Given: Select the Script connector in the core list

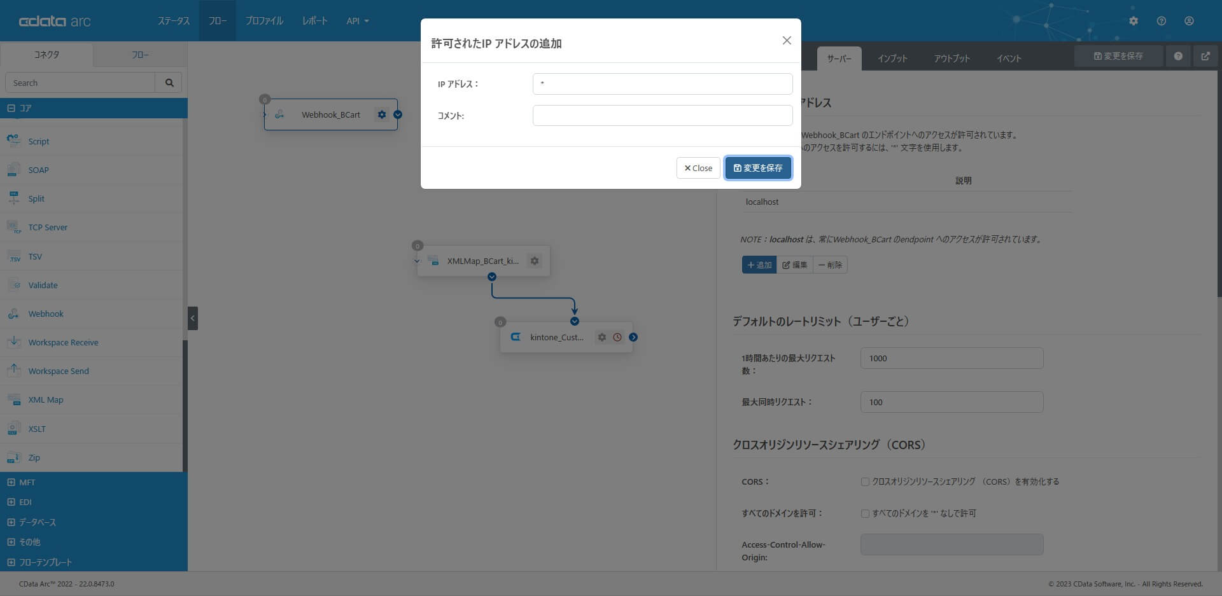Looking at the screenshot, I should [92, 141].
